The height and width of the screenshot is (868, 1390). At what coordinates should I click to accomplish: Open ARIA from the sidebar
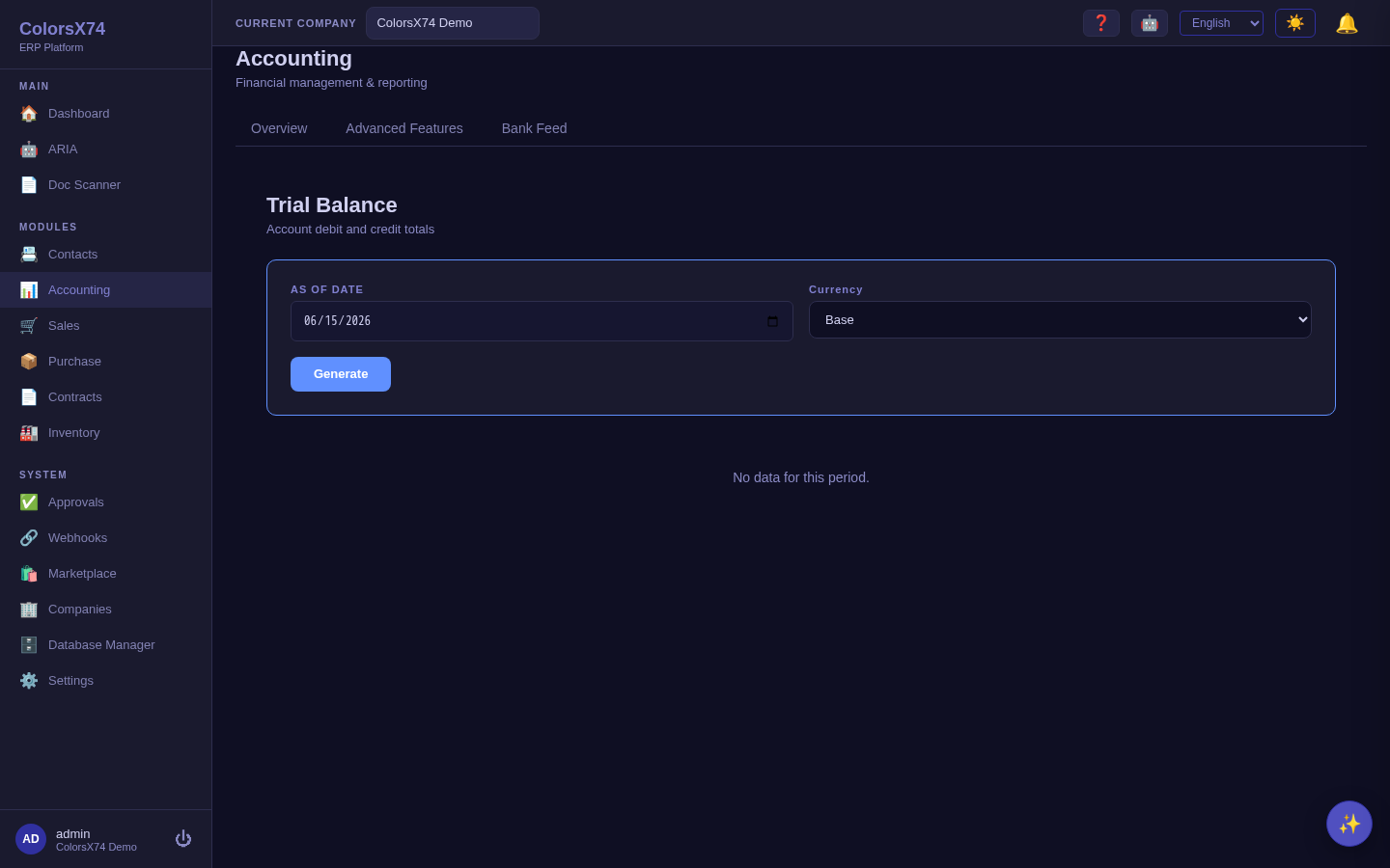[105, 149]
